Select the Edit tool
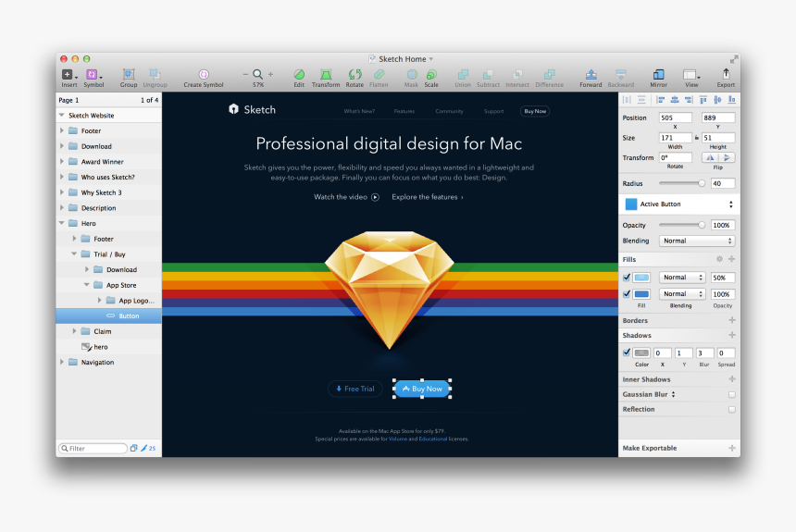 pyautogui.click(x=299, y=75)
